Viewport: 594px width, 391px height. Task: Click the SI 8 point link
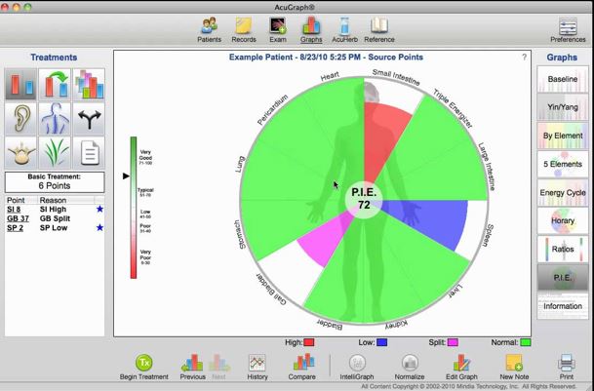point(14,209)
